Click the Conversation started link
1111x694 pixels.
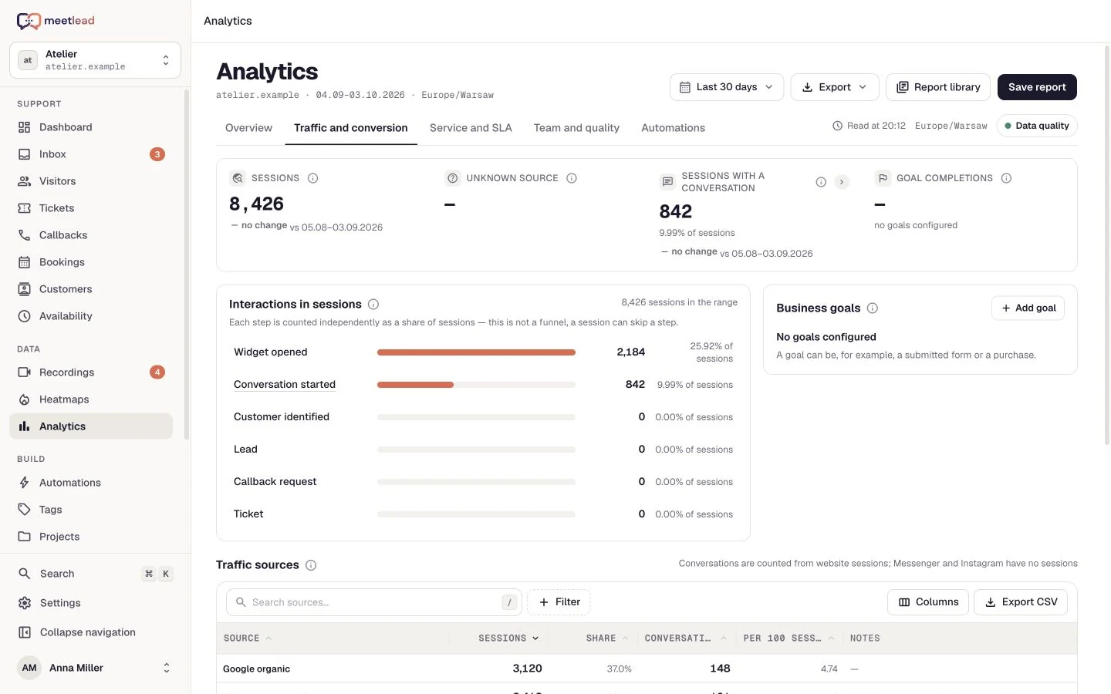[285, 385]
